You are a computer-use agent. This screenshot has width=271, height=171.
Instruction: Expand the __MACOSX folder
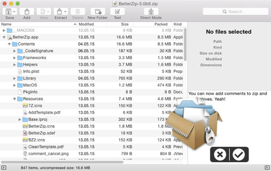tap(4, 31)
